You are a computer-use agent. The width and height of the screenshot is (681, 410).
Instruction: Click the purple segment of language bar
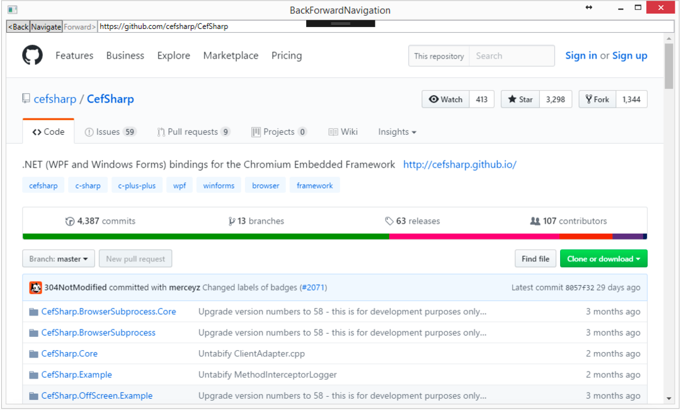pyautogui.click(x=627, y=237)
